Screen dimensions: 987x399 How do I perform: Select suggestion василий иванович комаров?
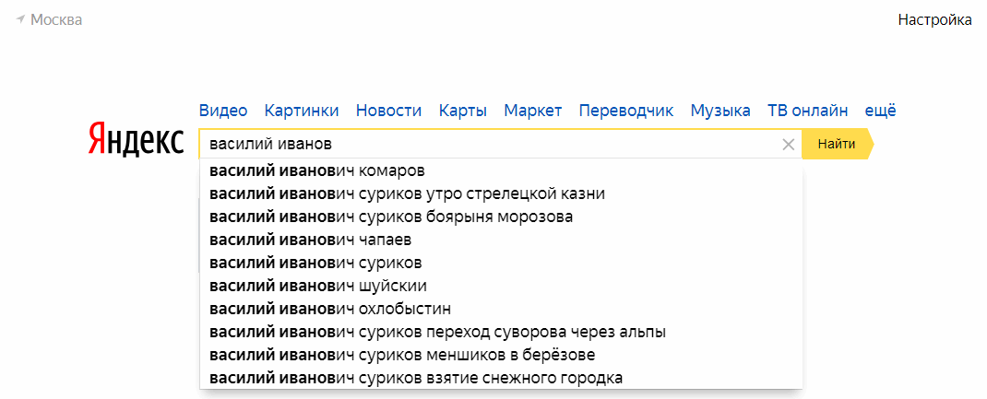[x=317, y=170]
